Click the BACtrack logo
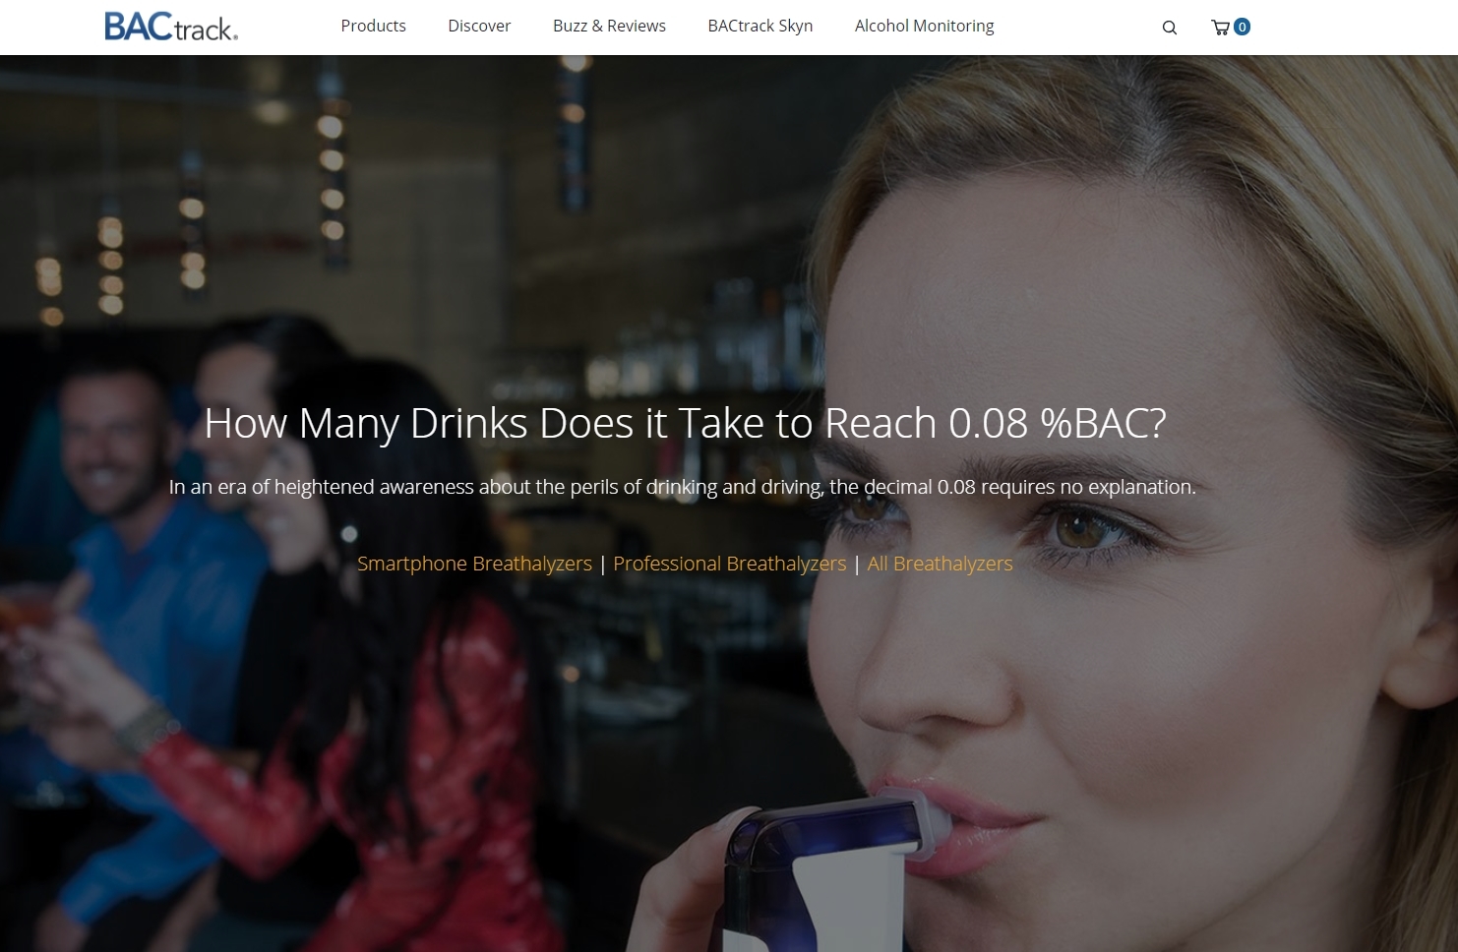Image resolution: width=1458 pixels, height=952 pixels. 171,27
